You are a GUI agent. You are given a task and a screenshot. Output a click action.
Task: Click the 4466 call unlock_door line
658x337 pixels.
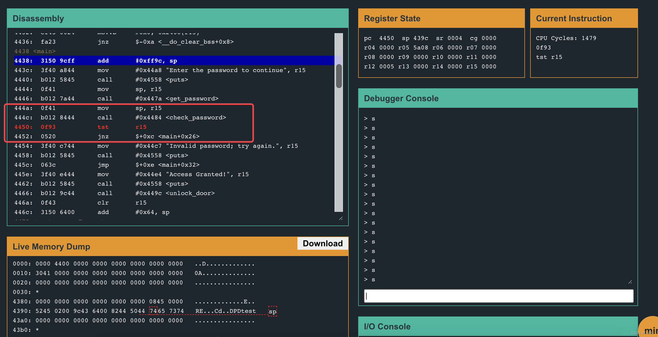115,193
